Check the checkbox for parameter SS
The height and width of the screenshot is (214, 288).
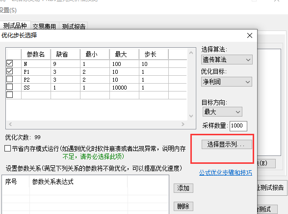click(9, 87)
